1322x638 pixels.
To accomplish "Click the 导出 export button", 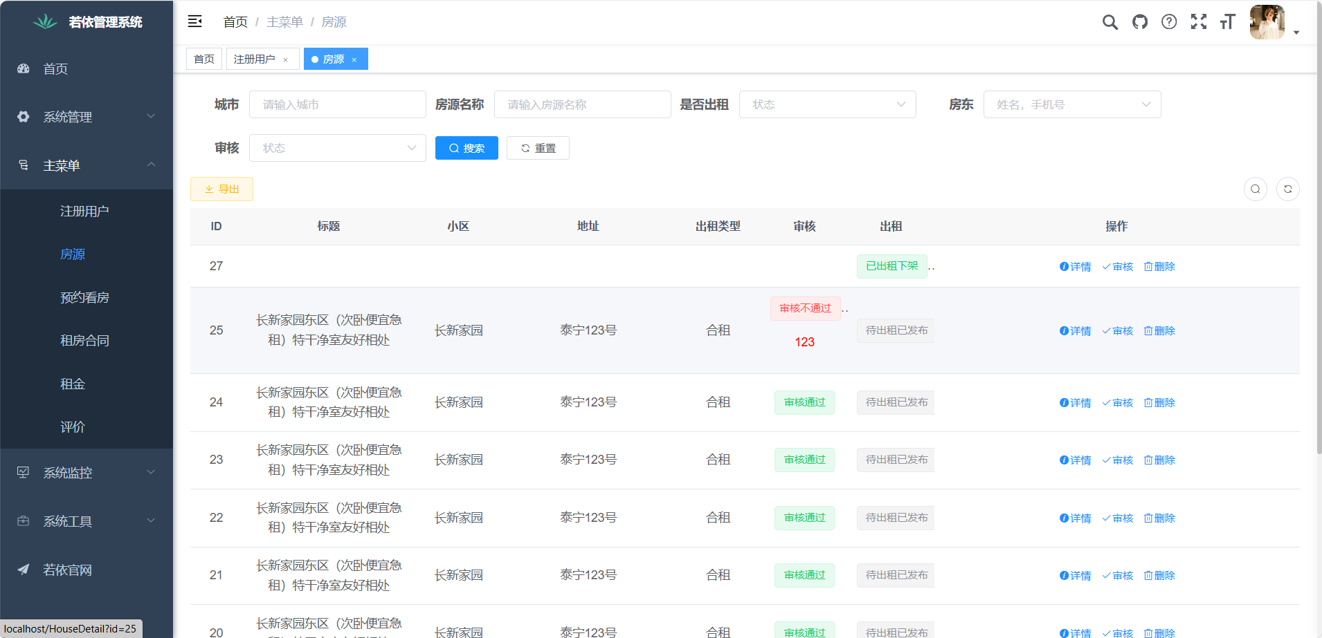I will (x=221, y=189).
